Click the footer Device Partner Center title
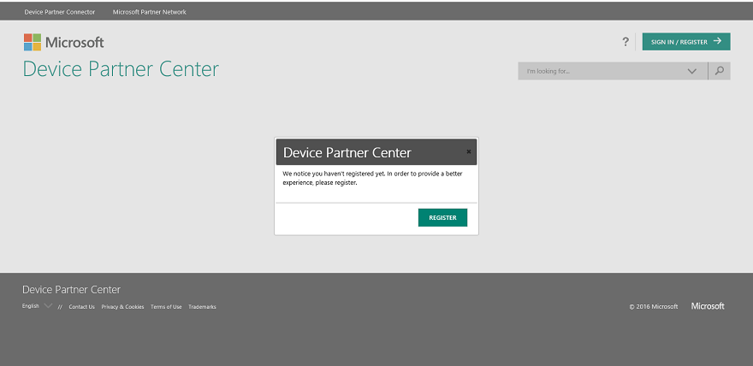Image resolution: width=753 pixels, height=366 pixels. (x=71, y=289)
